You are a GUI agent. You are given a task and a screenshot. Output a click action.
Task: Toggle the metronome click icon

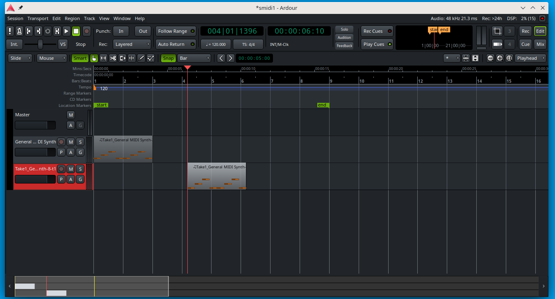tap(19, 31)
